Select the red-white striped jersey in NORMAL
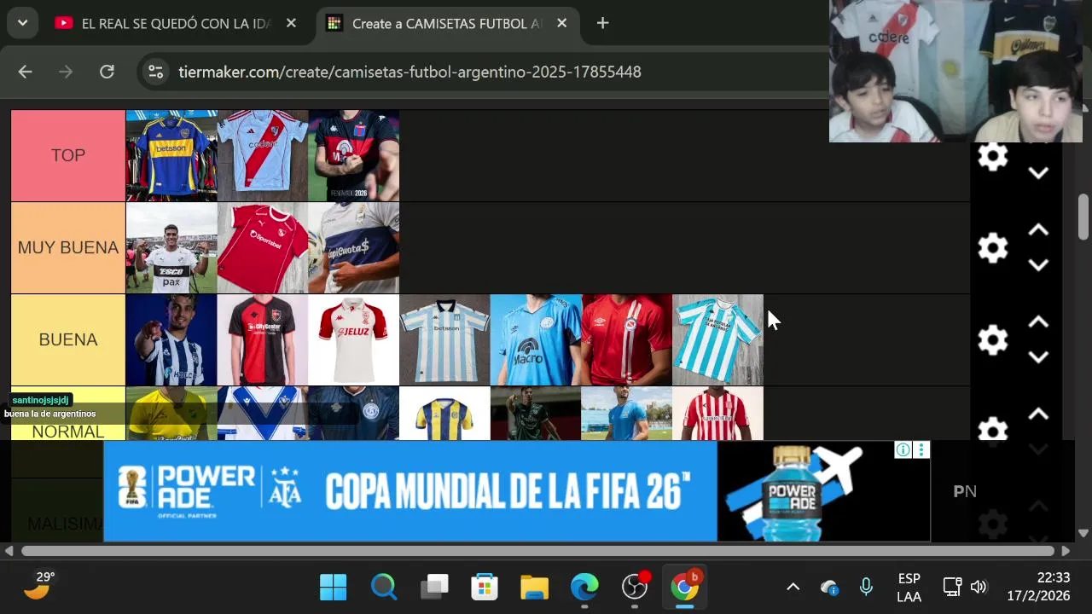1092x614 pixels. pos(718,414)
